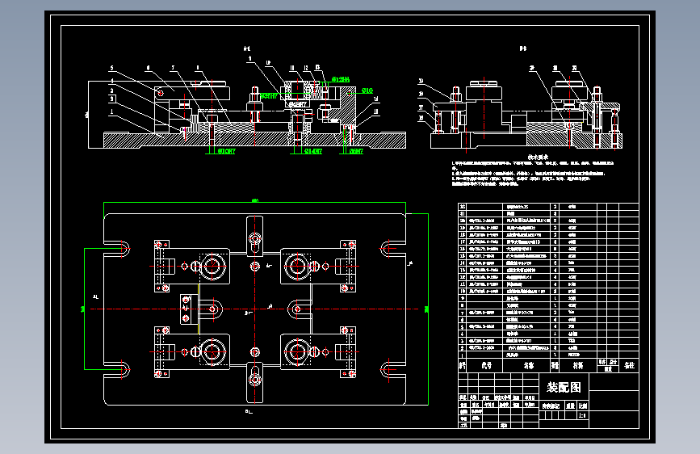The height and width of the screenshot is (454, 700).
Task: Select the bottom center slotted clamp in plan view
Action: point(255,382)
